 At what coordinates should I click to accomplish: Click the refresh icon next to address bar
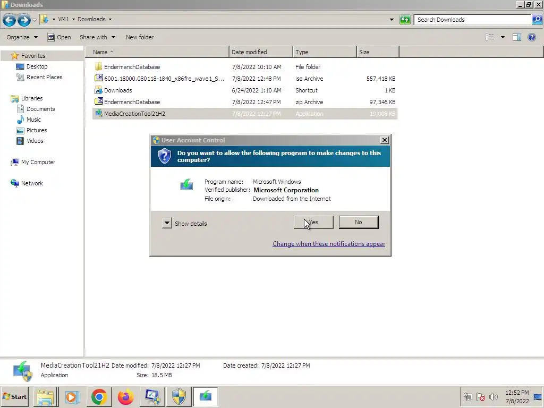pyautogui.click(x=405, y=20)
